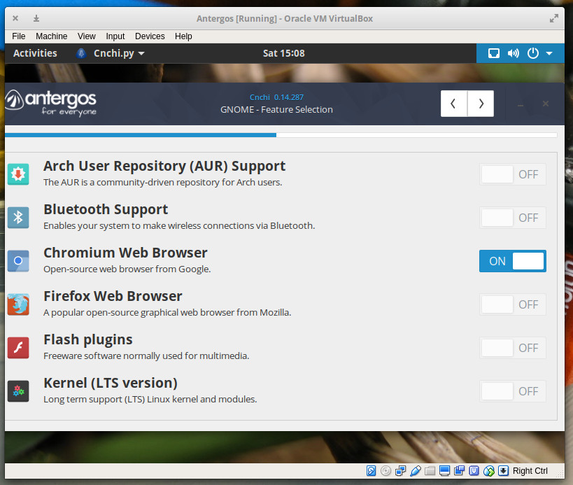Click the Arch User Repository feature icon

click(18, 174)
